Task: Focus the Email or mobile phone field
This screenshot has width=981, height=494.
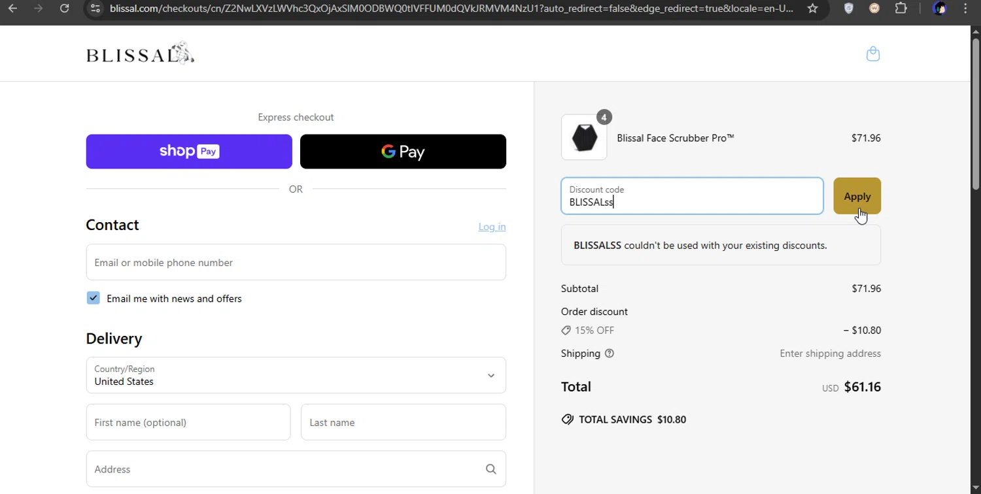Action: (296, 262)
